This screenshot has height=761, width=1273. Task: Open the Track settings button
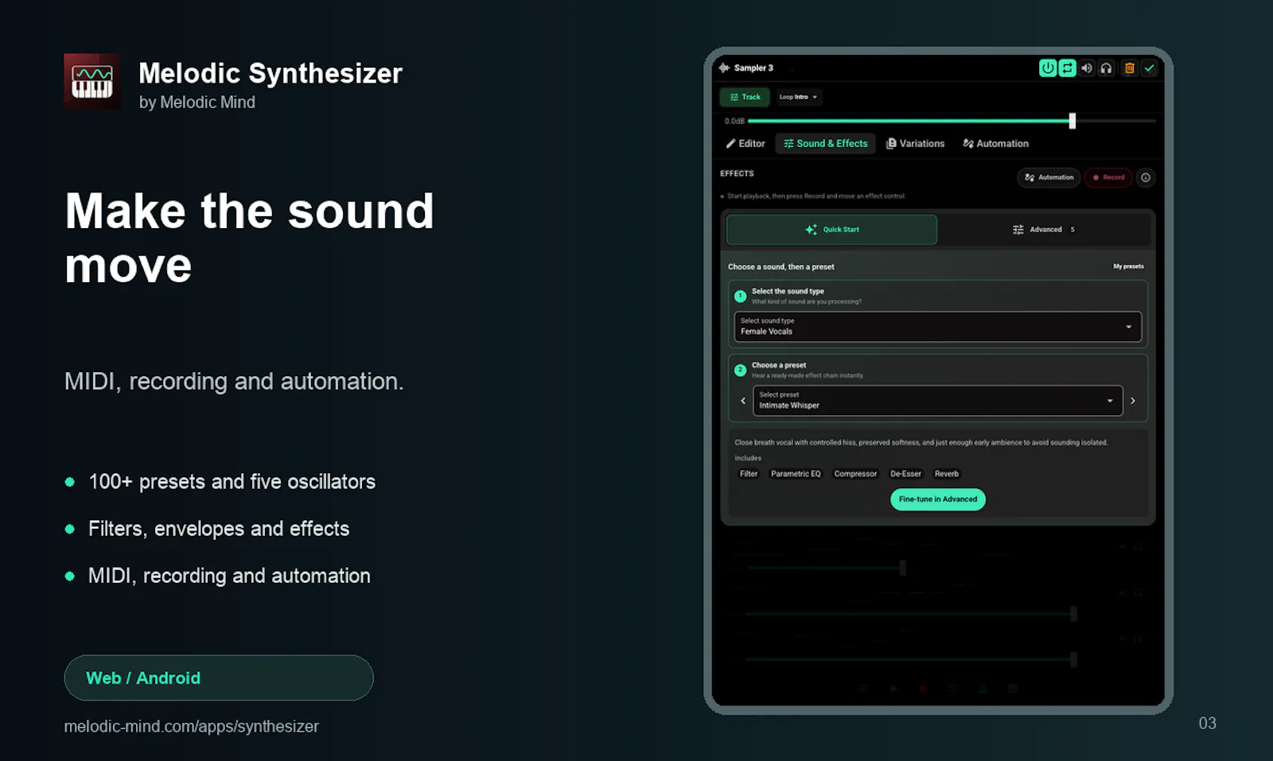point(745,97)
